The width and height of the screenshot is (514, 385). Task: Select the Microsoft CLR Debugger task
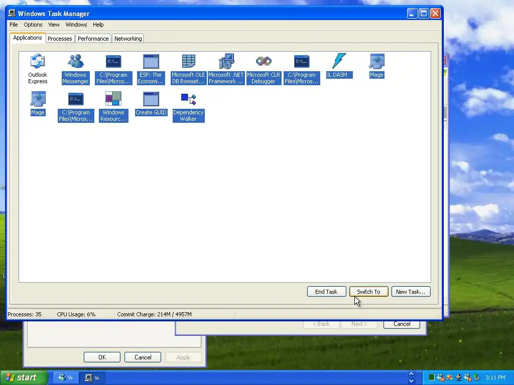click(264, 69)
